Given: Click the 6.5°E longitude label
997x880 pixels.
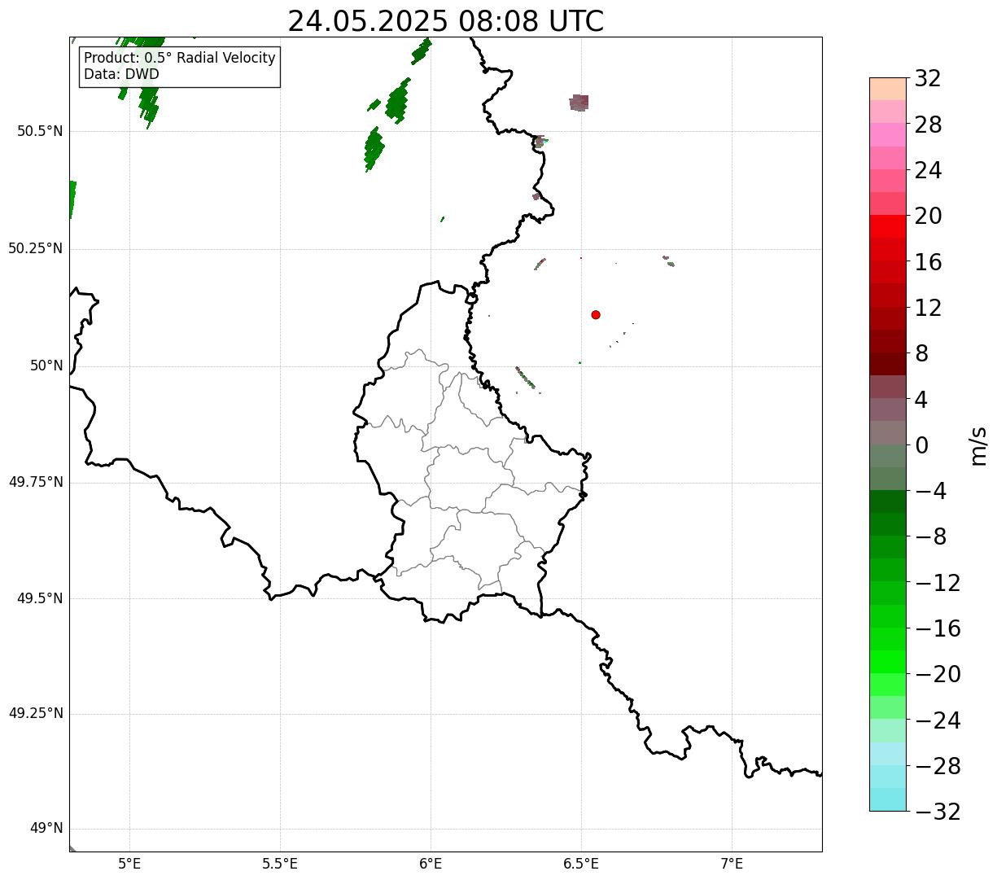Looking at the screenshot, I should pos(581,864).
